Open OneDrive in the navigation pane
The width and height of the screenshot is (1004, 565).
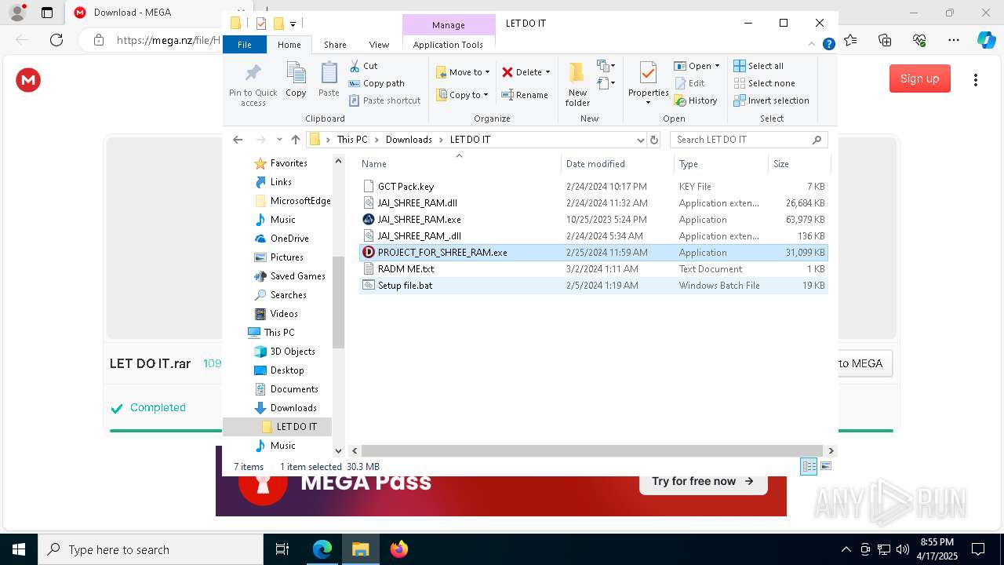(281, 239)
